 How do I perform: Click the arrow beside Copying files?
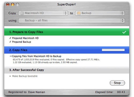(x=10, y=56)
